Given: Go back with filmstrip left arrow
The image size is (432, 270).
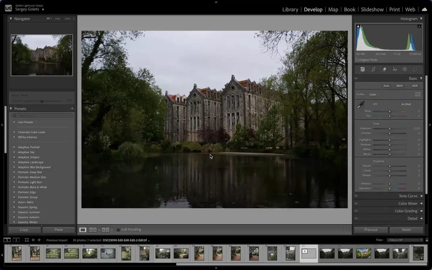Looking at the screenshot, I should point(33,240).
